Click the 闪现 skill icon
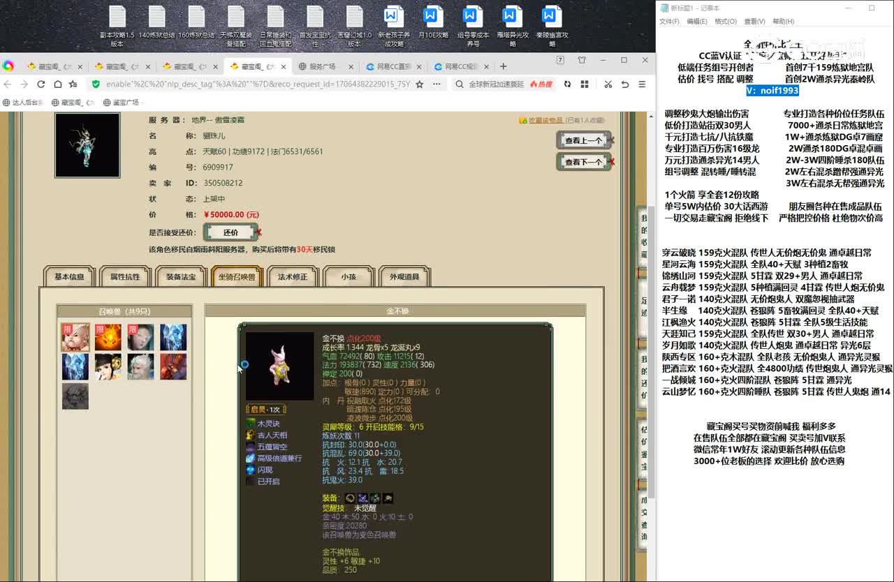 tap(251, 470)
